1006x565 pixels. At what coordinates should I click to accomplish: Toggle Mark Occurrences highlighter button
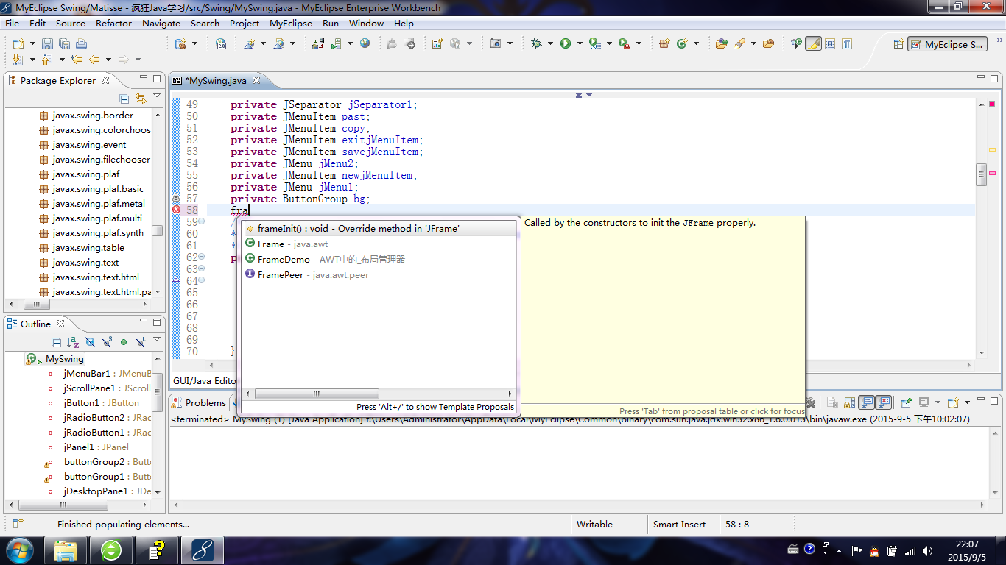point(813,43)
